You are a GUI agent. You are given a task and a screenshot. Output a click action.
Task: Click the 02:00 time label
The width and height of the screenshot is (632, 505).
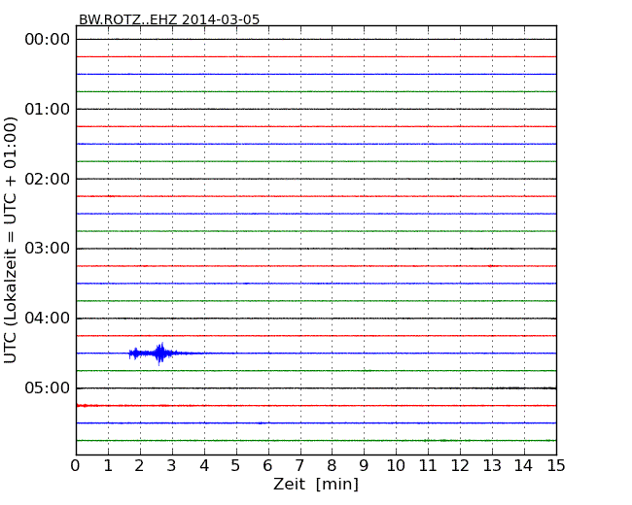48,179
